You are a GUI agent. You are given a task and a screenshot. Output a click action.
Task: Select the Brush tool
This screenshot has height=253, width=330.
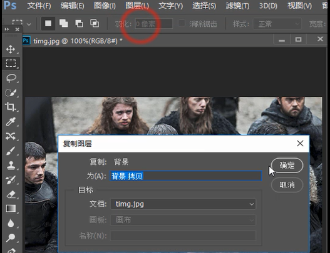[11, 151]
